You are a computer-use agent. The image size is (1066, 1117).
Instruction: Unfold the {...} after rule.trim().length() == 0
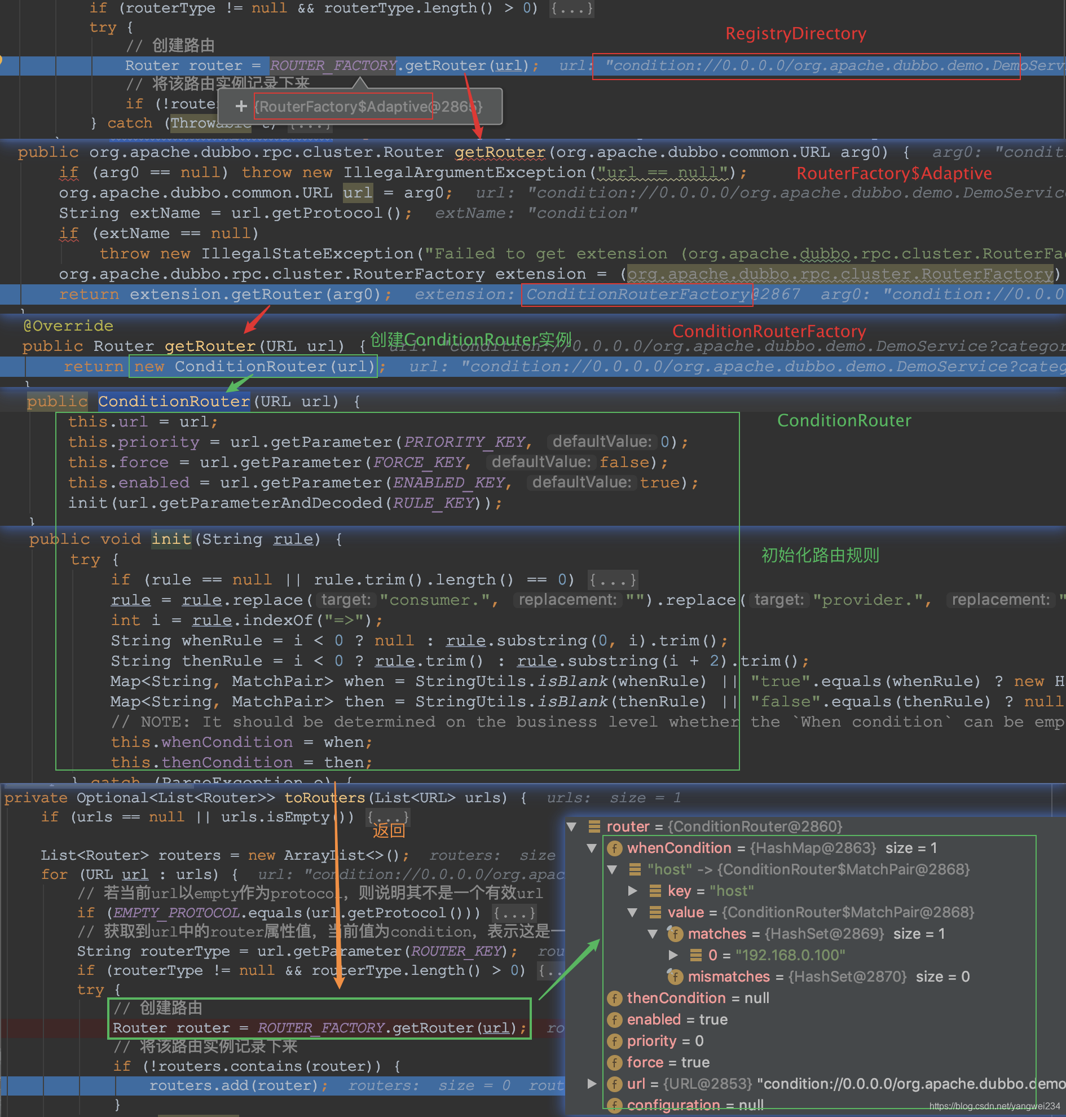click(613, 580)
